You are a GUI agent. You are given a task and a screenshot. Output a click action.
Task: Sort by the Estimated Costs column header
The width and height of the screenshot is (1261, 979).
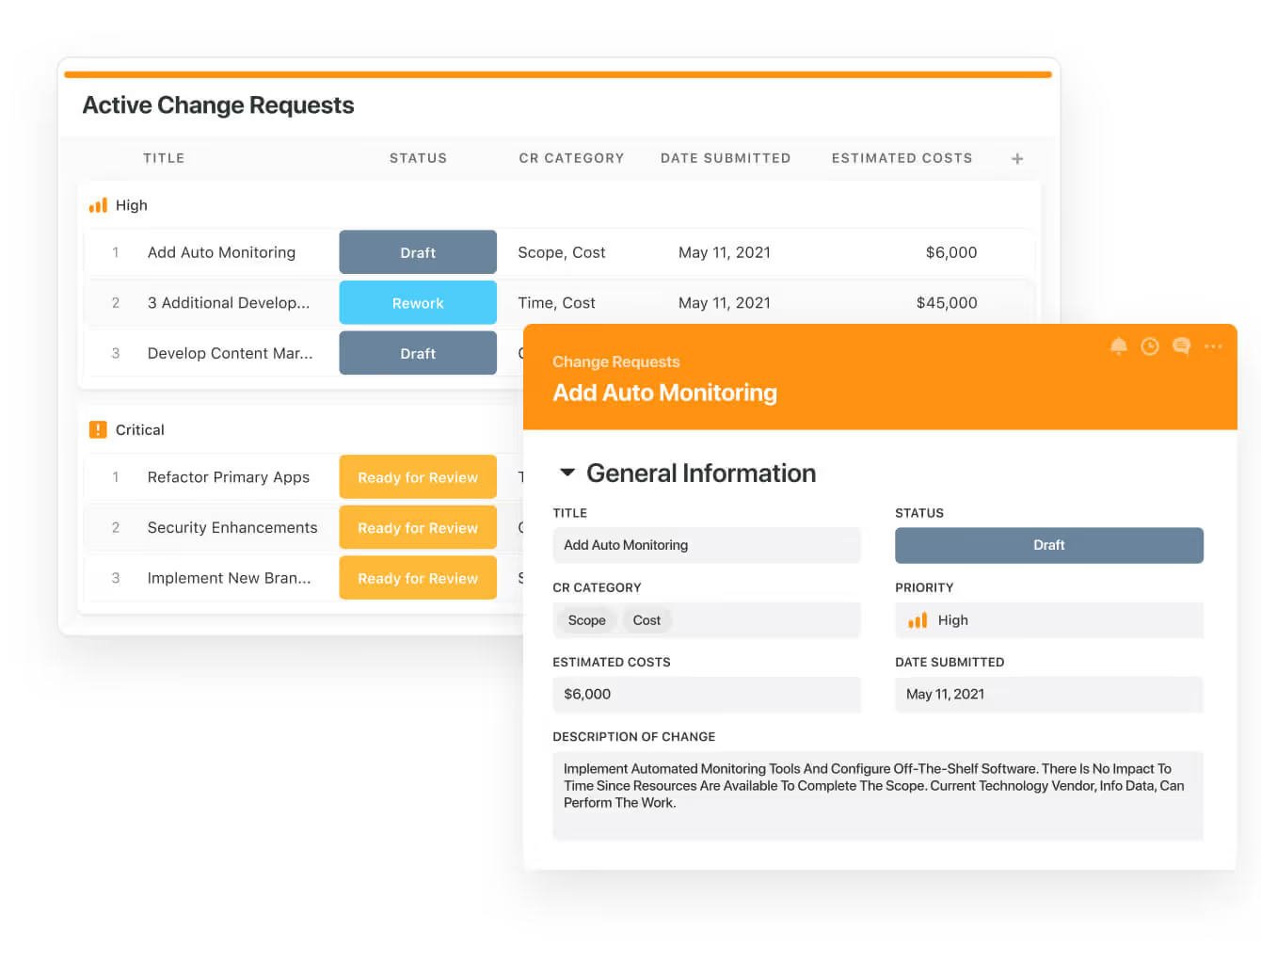point(901,158)
